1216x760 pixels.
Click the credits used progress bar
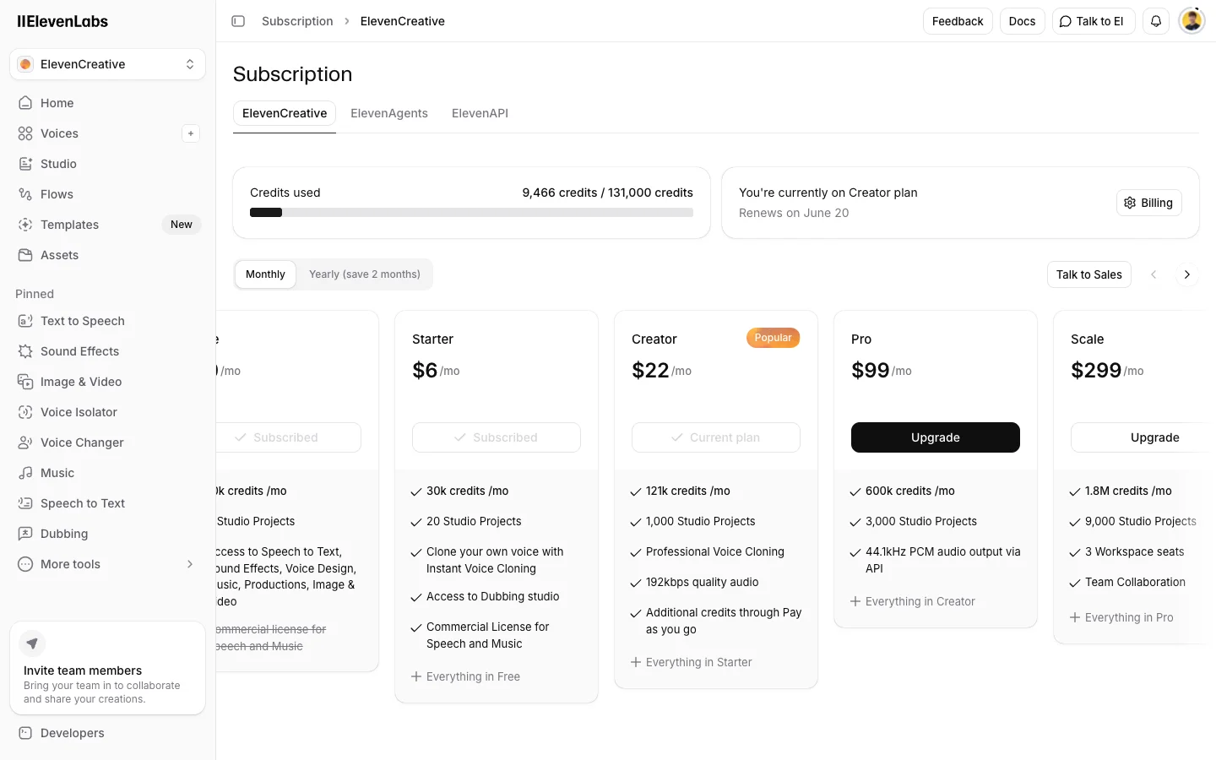pyautogui.click(x=471, y=213)
